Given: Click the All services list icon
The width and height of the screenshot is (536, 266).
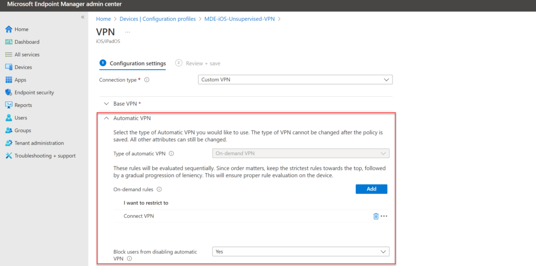Looking at the screenshot, I should [x=9, y=54].
